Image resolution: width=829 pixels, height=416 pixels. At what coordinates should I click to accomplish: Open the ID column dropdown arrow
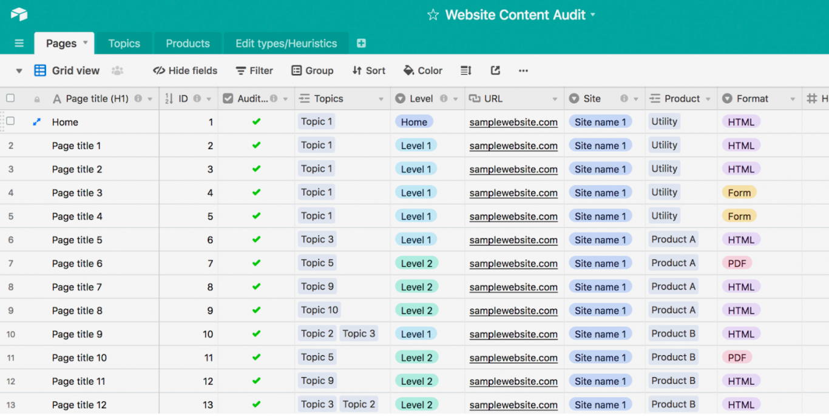pyautogui.click(x=209, y=99)
